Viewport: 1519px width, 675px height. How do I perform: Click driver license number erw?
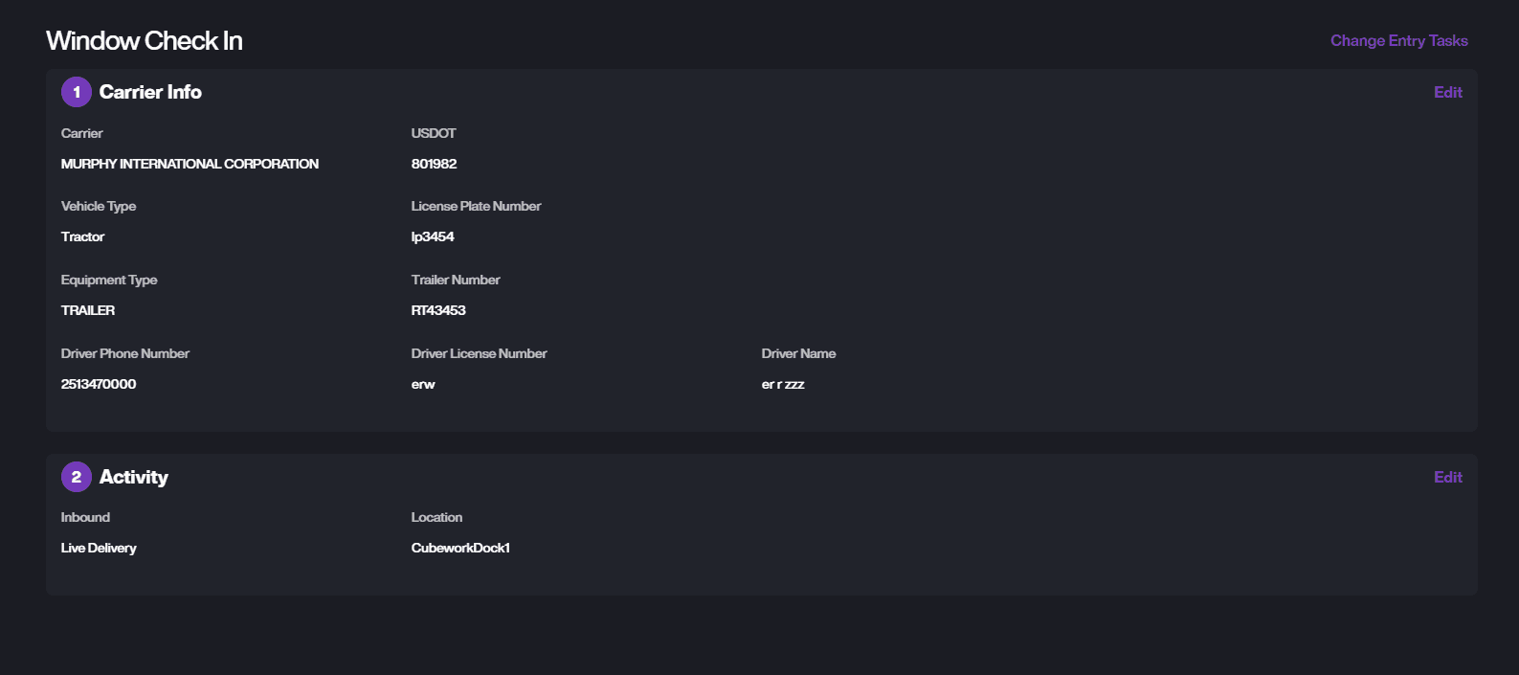tap(423, 384)
